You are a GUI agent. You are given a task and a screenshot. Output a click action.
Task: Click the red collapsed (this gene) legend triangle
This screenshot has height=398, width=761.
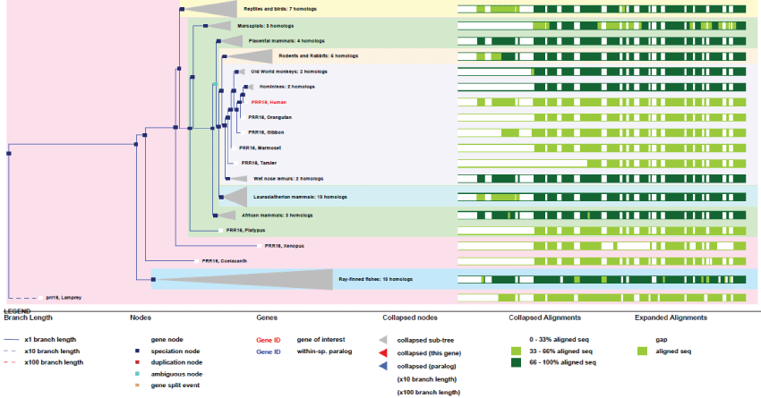[384, 352]
